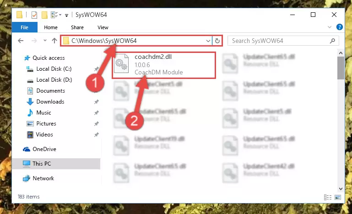Go up one folder level
This screenshot has width=352, height=214.
click(54, 41)
